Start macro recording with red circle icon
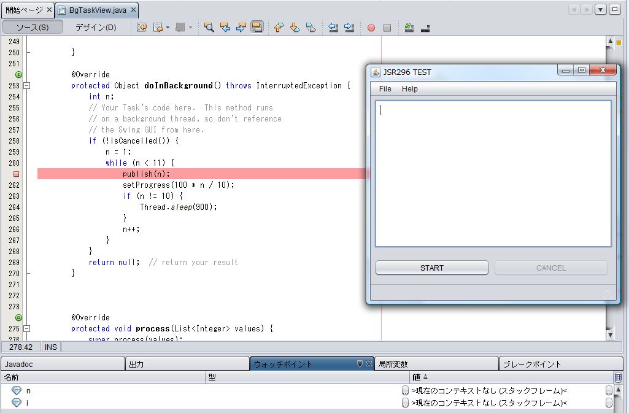This screenshot has width=629, height=413. [371, 28]
